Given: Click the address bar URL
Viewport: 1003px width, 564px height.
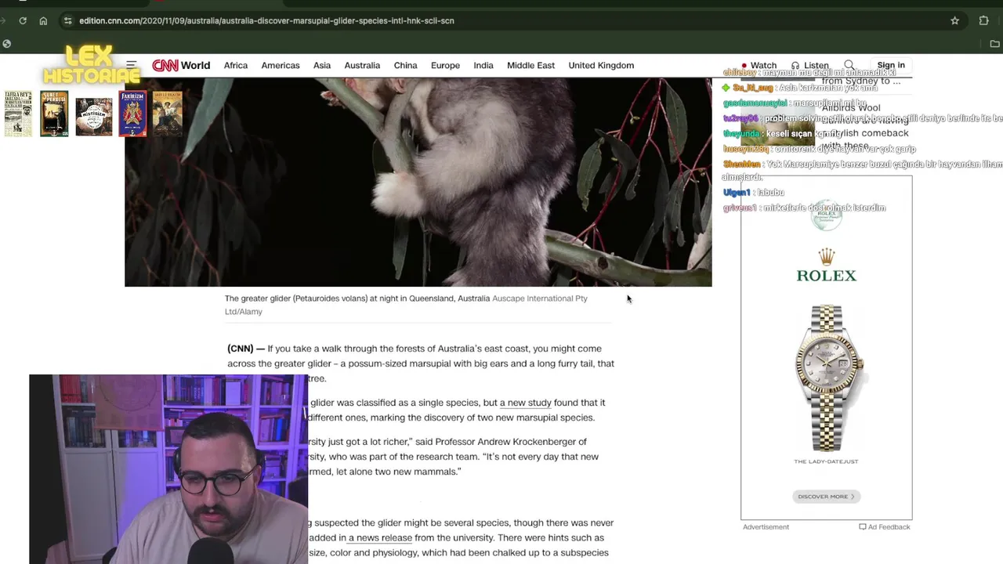Looking at the screenshot, I should (266, 20).
